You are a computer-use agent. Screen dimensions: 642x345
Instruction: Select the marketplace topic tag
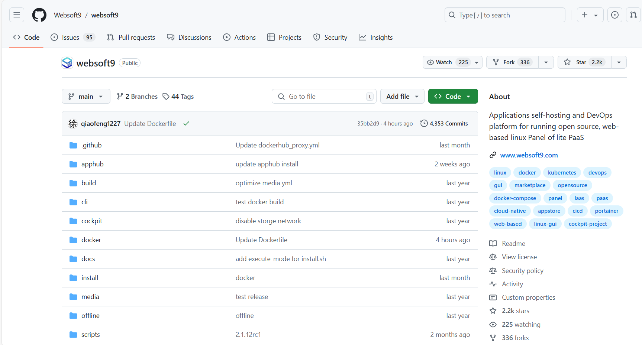[x=530, y=185]
